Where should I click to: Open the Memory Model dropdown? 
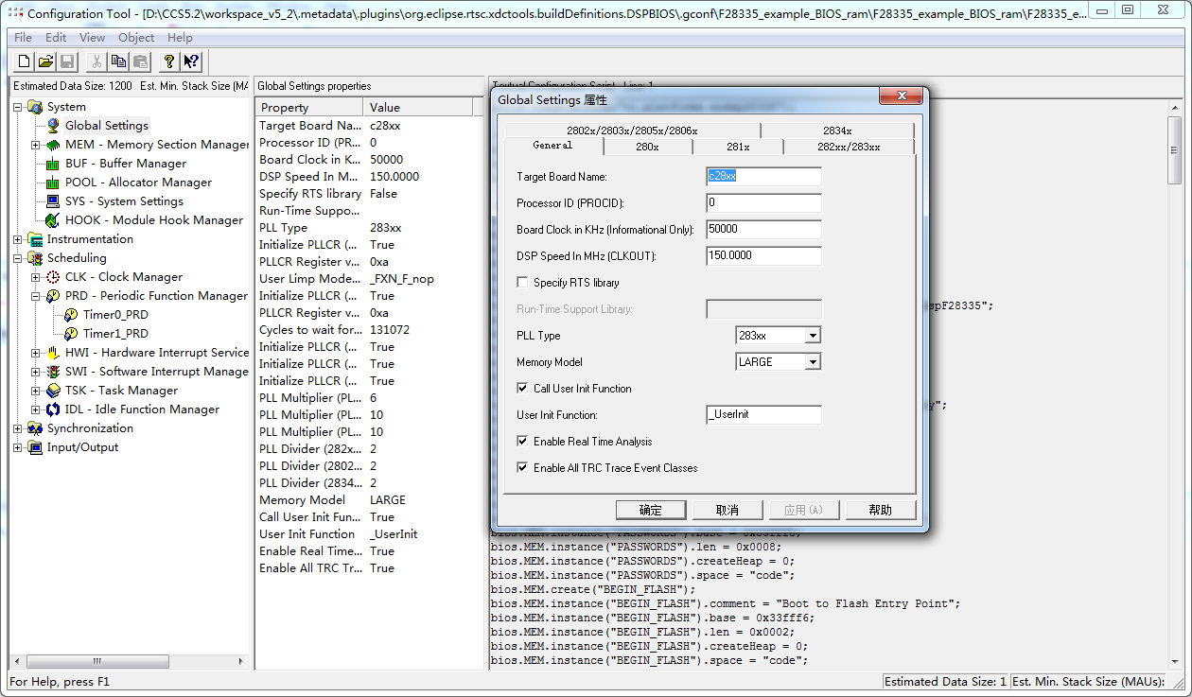coord(812,362)
